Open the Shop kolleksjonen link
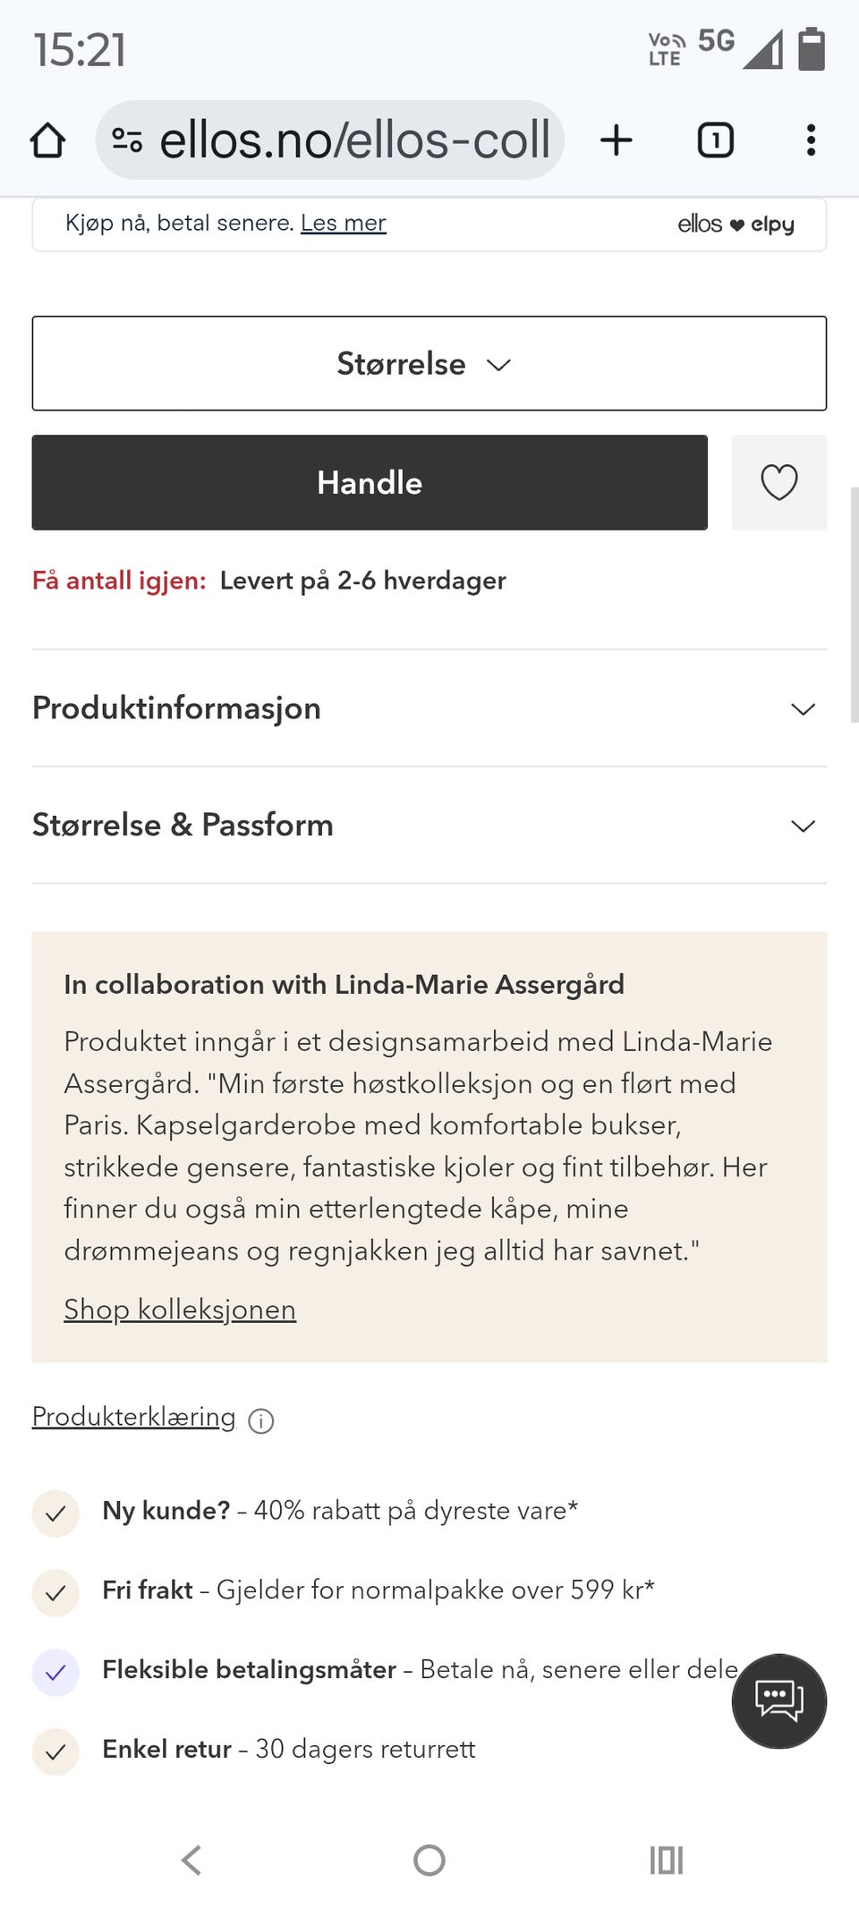859x1908 pixels. pos(180,1310)
